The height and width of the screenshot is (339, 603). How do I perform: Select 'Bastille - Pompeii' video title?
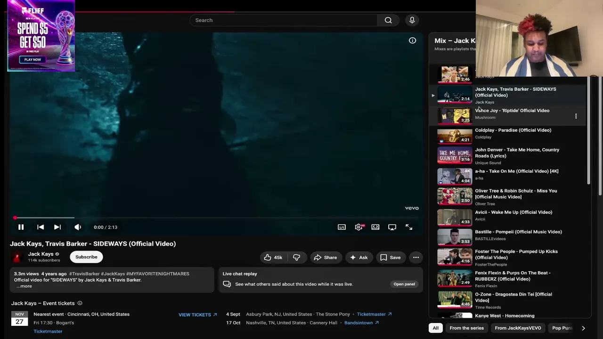click(518, 232)
